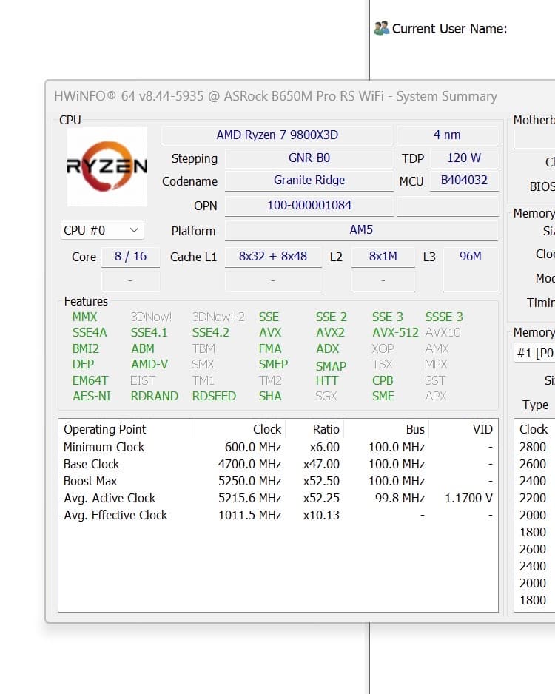Image resolution: width=555 pixels, height=694 pixels.
Task: Click the Granite Ridge codename value
Action: point(309,180)
